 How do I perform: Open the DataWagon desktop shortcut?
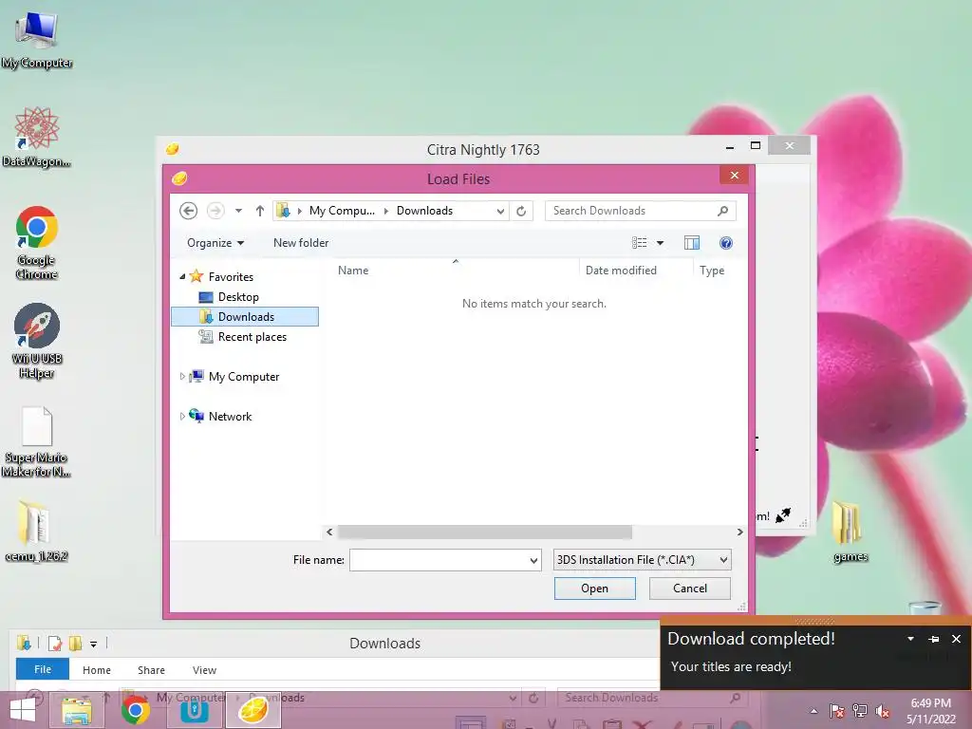[37, 138]
